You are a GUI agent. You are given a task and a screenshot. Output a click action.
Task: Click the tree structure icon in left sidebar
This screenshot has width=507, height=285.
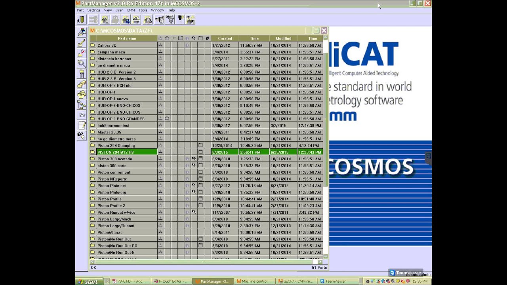pyautogui.click(x=82, y=105)
